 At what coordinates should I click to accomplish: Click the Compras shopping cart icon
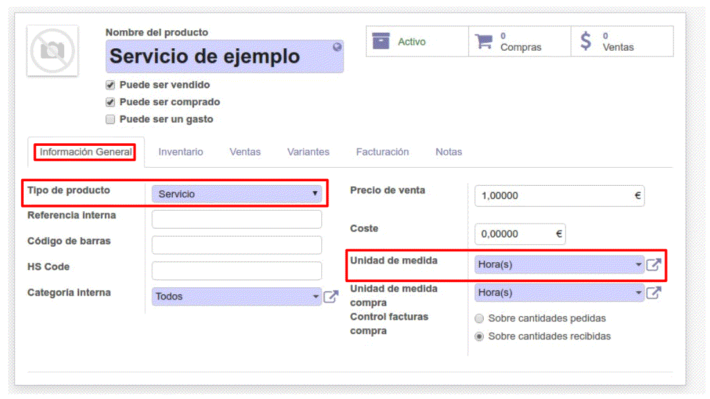click(x=483, y=42)
